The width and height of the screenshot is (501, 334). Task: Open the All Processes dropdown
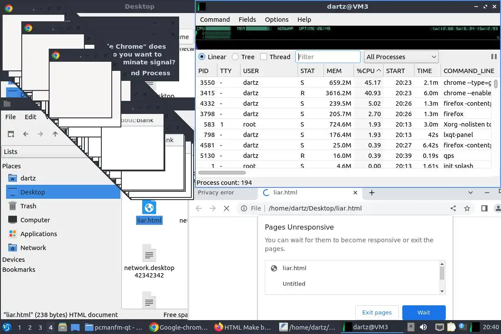pyautogui.click(x=401, y=57)
